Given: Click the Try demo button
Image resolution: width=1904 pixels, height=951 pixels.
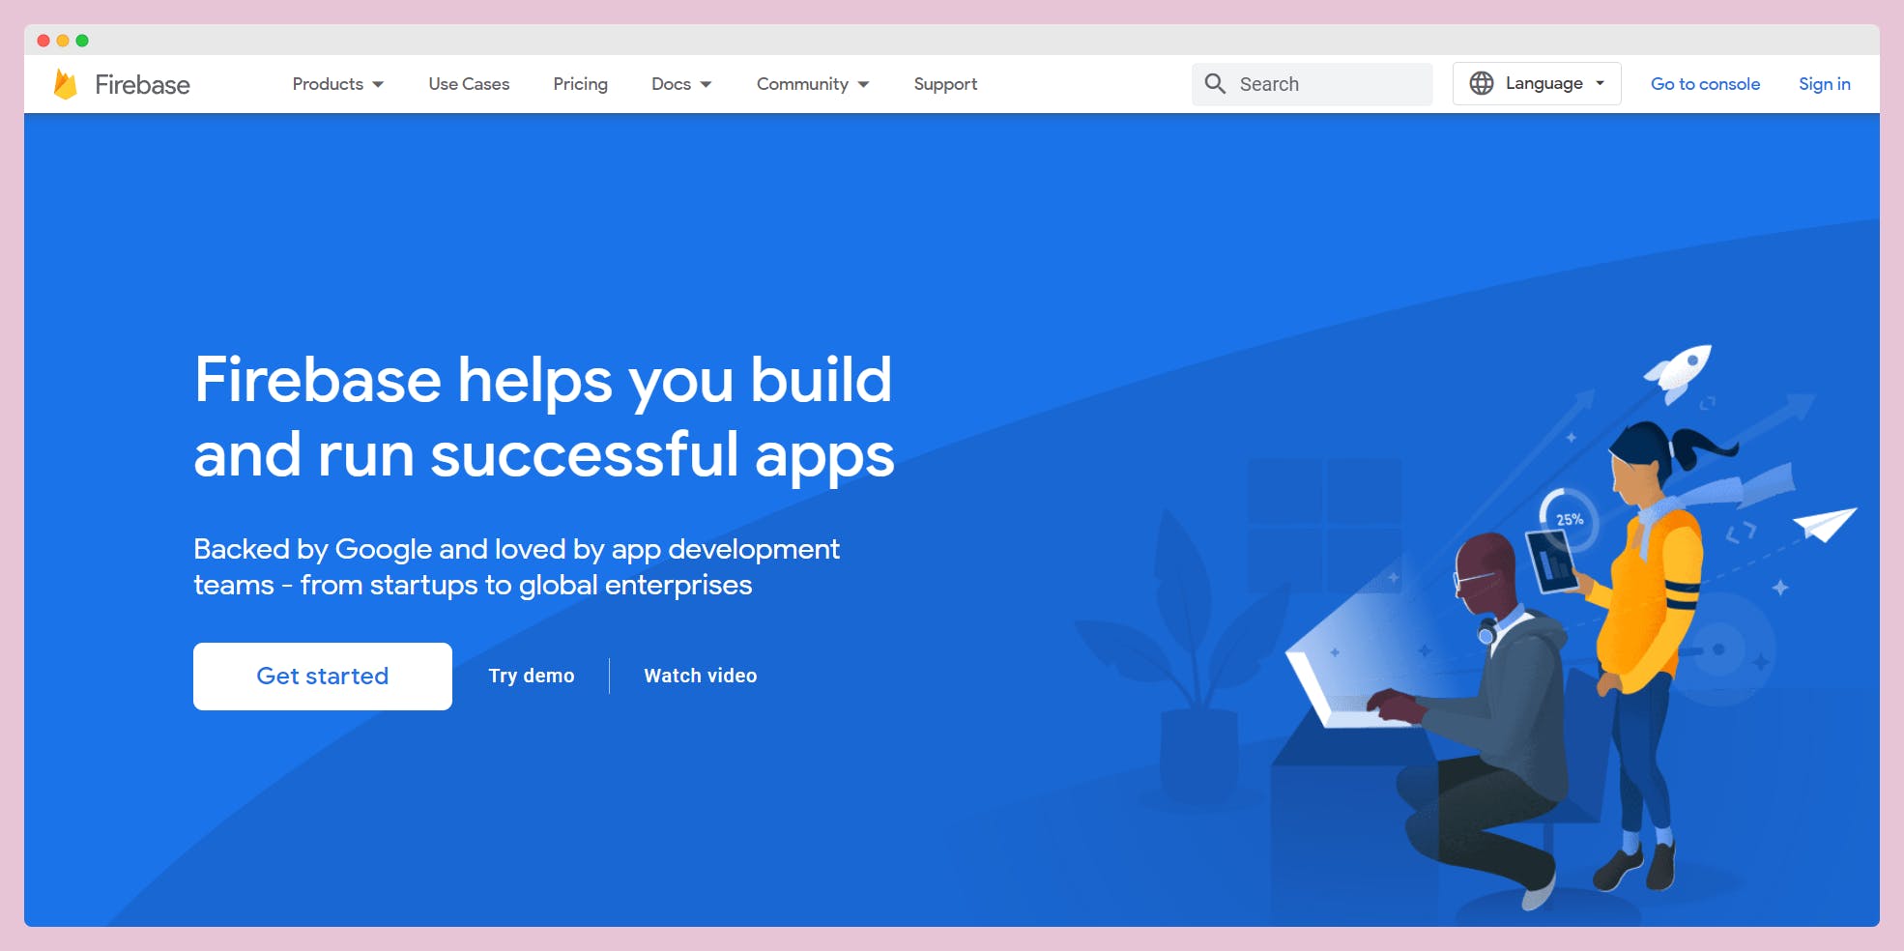Looking at the screenshot, I should [532, 676].
